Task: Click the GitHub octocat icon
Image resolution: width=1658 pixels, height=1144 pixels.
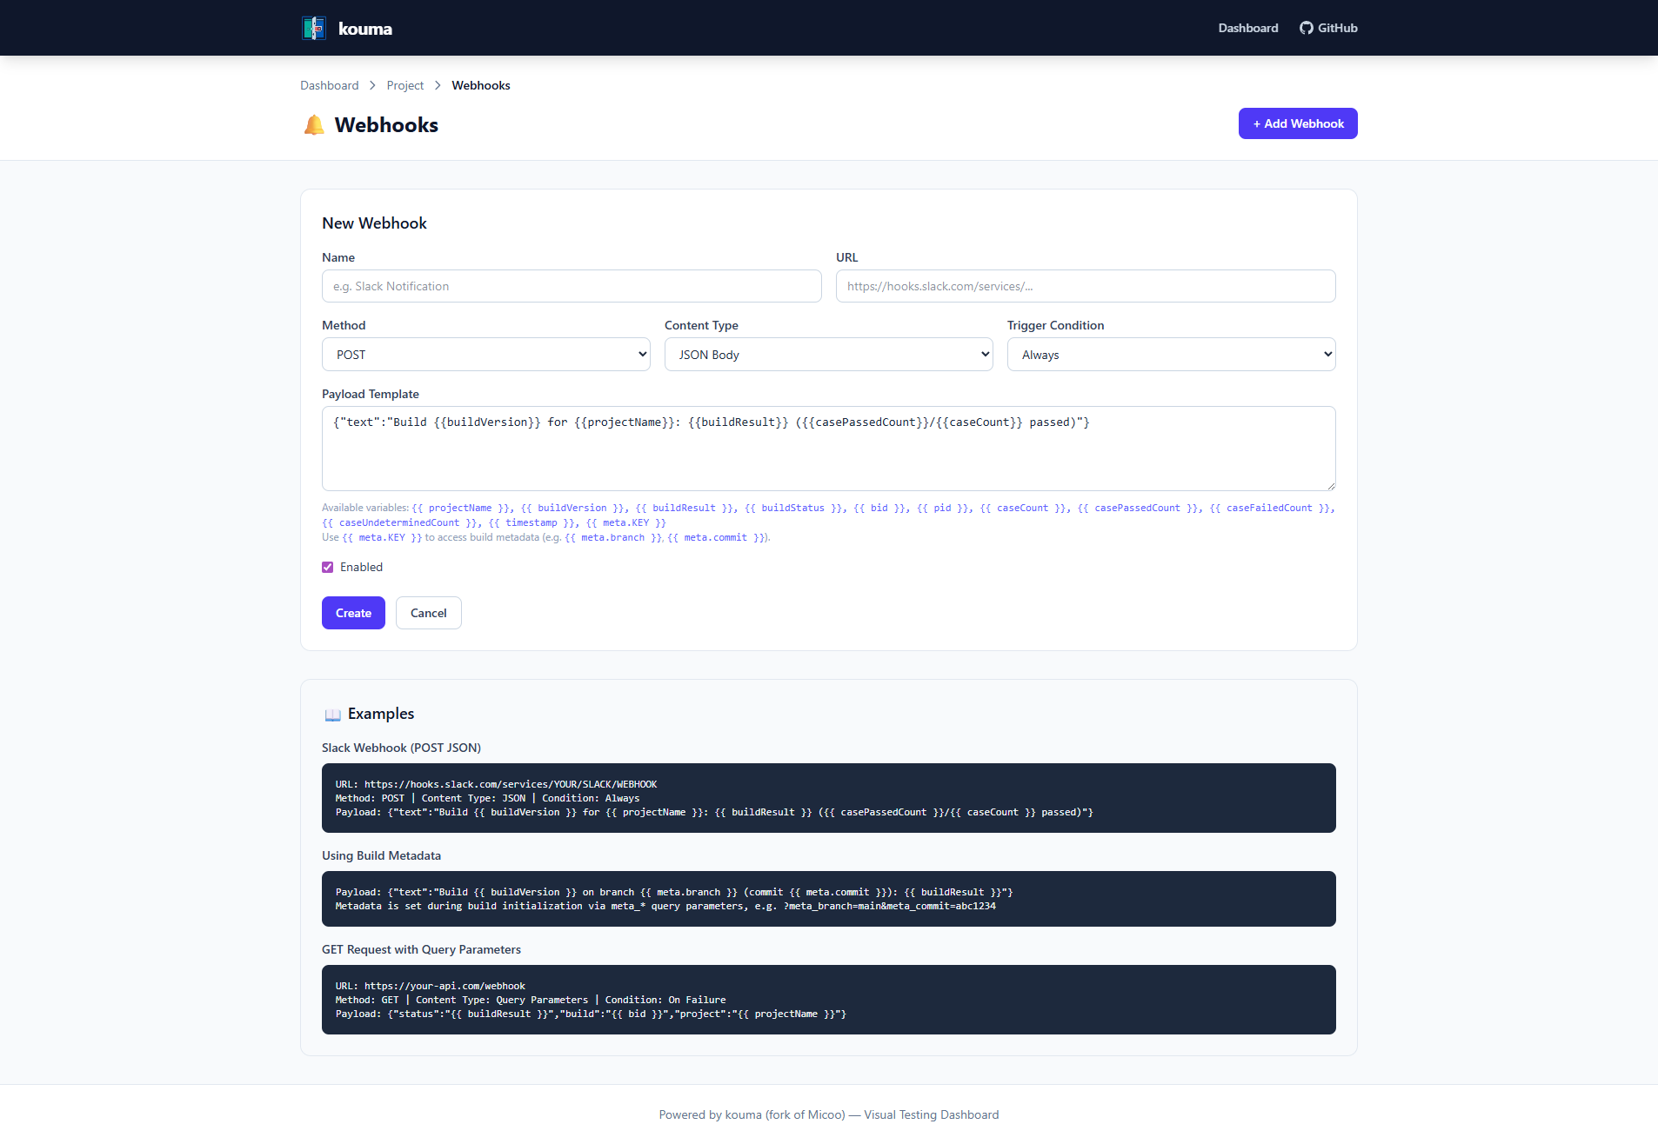Action: click(1306, 28)
